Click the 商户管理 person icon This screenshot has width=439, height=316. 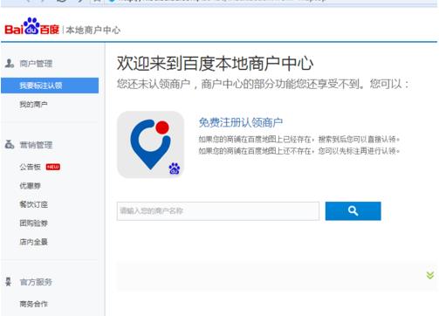coord(10,64)
